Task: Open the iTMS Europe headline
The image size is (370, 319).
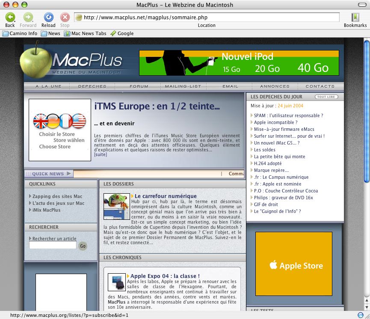Action: coord(157,106)
